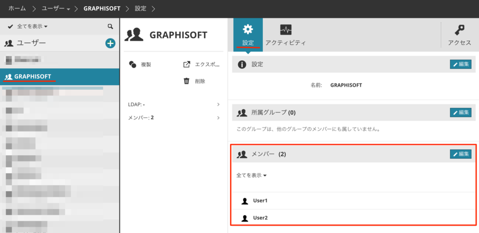The image size is (479, 233).
Task: Select member User1
Action: (x=353, y=200)
